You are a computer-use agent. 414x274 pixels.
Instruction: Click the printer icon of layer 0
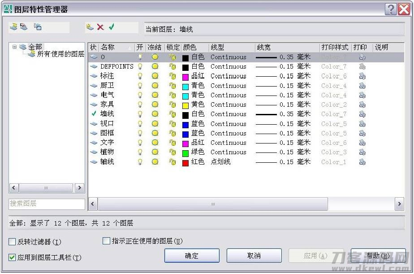(362, 57)
